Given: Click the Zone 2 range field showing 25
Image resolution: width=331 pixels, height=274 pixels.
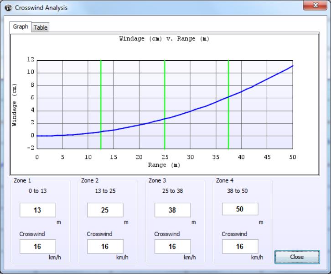Looking at the screenshot, I should 105,210.
